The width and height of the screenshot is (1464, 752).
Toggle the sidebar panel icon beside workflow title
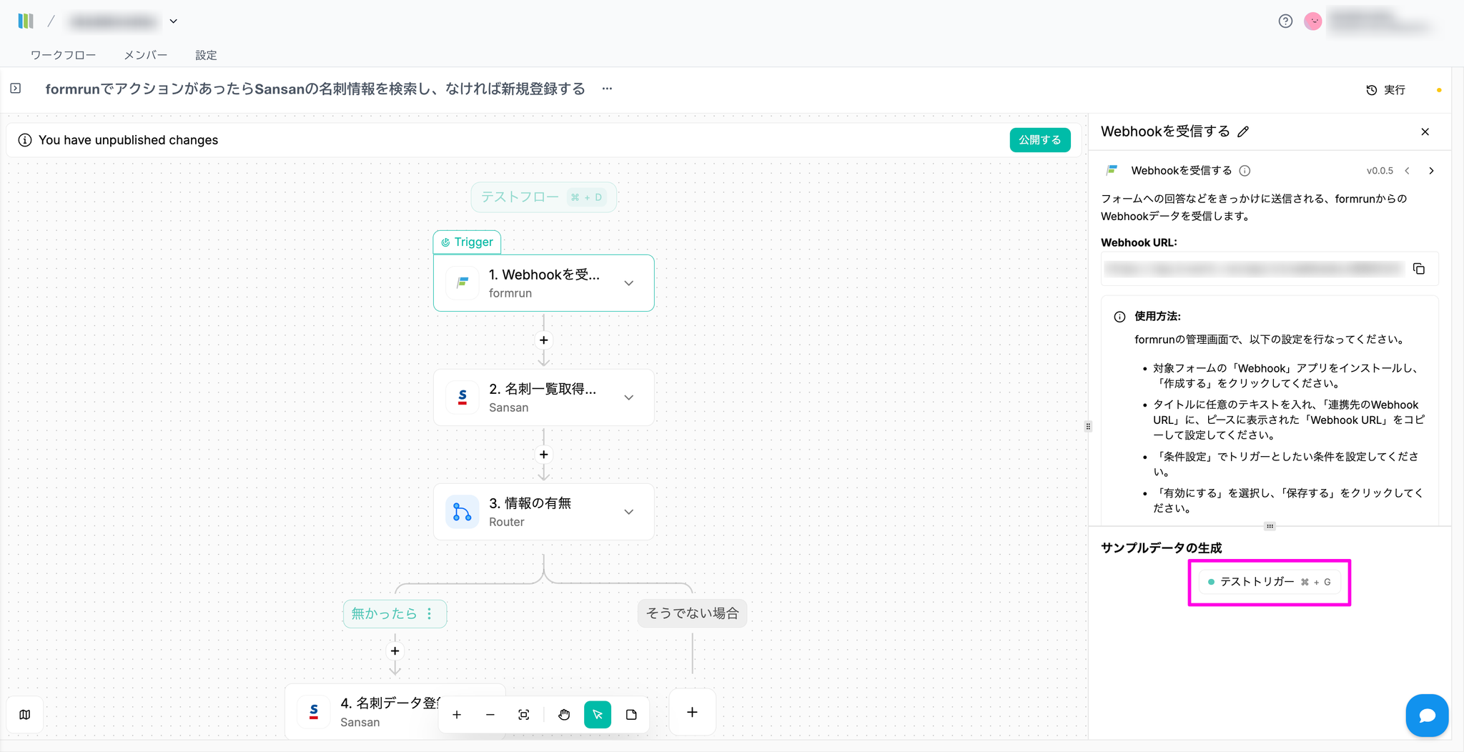coord(16,89)
